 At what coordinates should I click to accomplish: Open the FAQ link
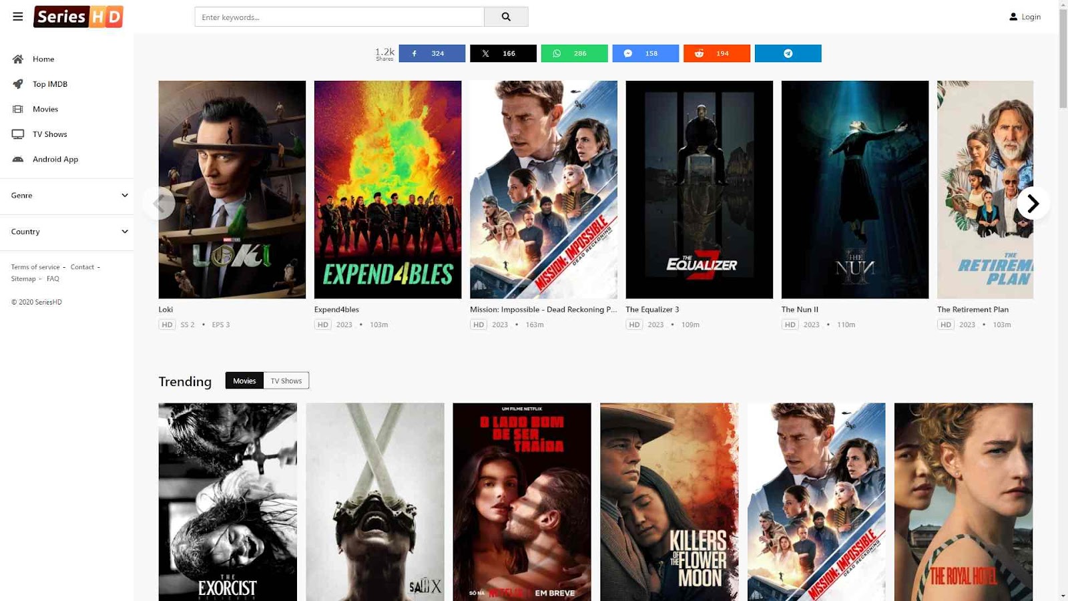[53, 279]
